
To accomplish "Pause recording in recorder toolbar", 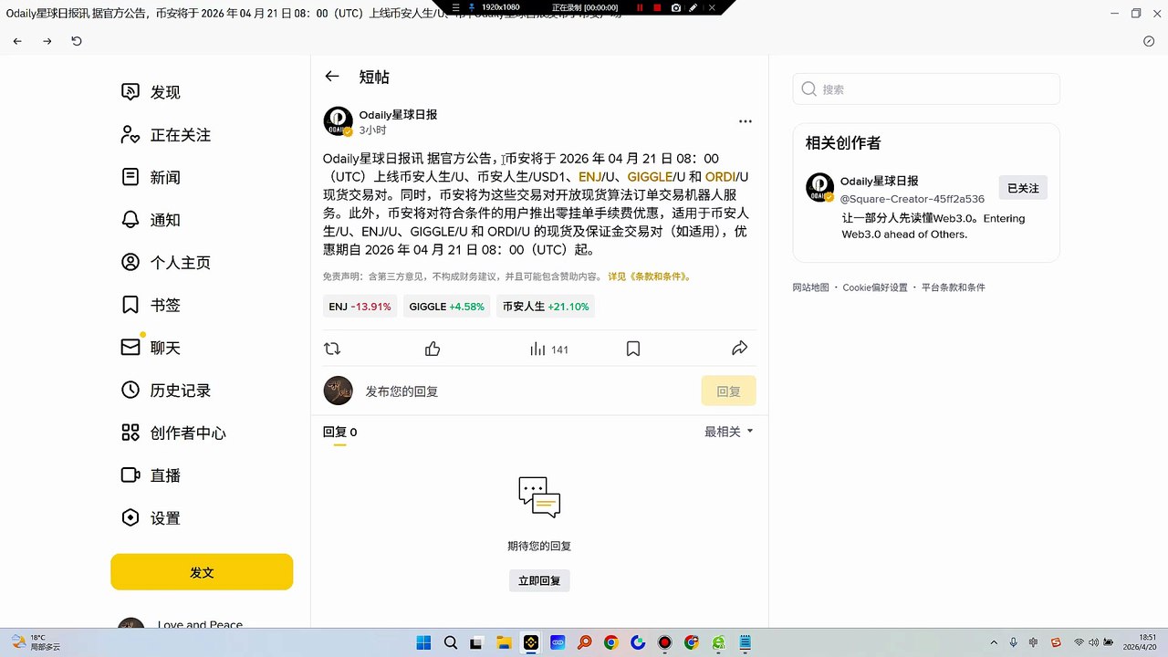I will pyautogui.click(x=640, y=7).
